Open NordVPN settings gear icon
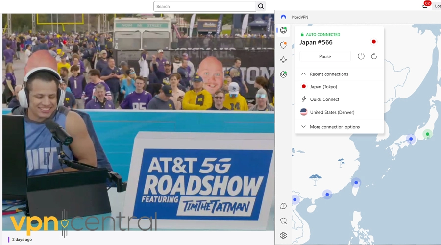 [283, 235]
